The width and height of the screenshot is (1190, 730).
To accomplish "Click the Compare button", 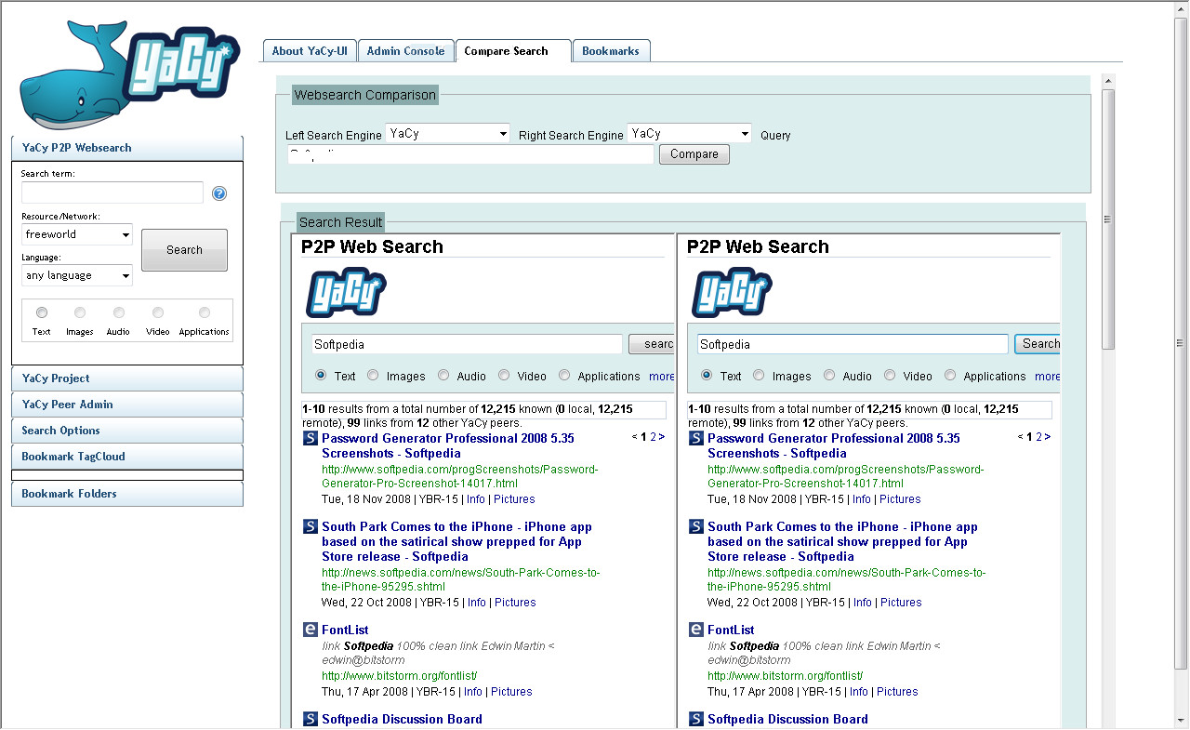I will (694, 154).
